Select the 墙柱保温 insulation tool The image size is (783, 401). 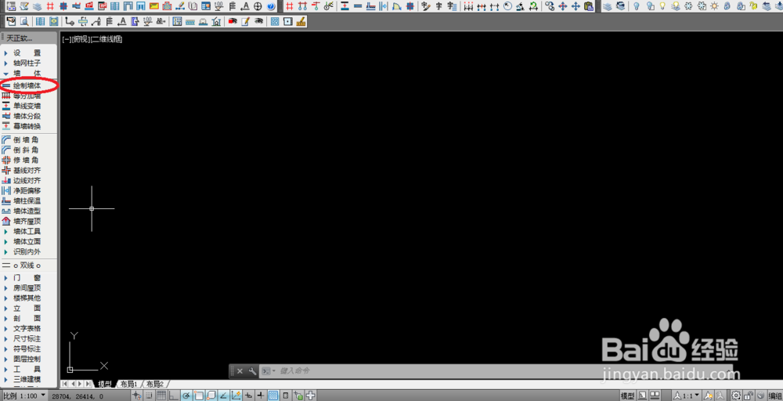pos(27,200)
